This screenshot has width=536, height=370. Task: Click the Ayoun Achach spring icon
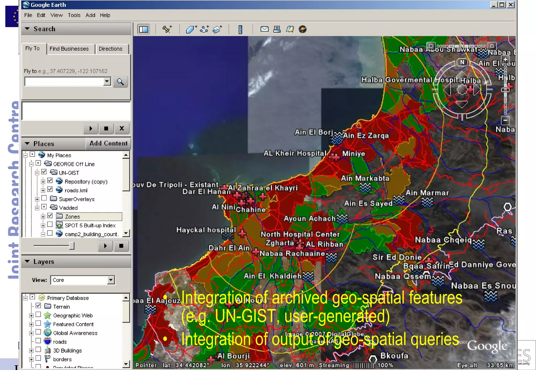click(x=342, y=219)
